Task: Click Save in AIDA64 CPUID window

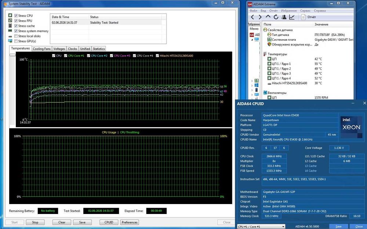Action: tap(338, 226)
